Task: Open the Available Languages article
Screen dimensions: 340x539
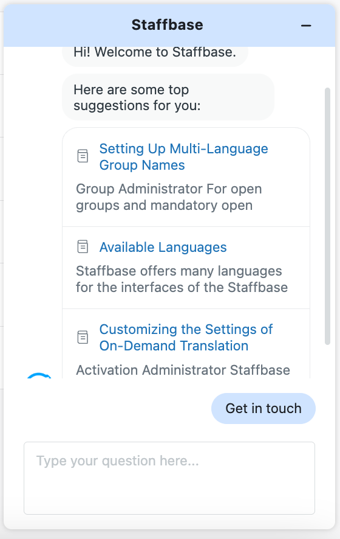Action: tap(163, 247)
